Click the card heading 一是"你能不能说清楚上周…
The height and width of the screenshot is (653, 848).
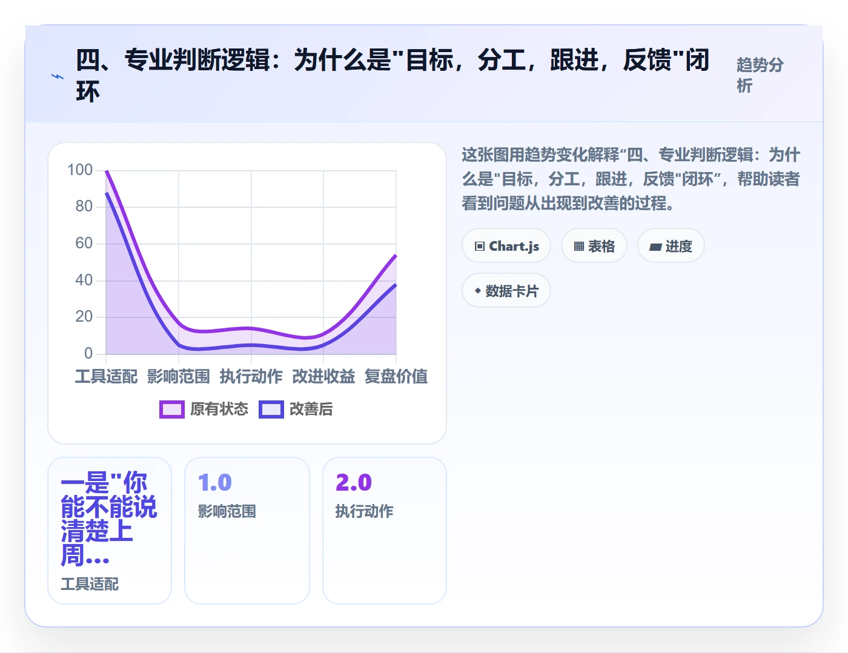[x=109, y=519]
